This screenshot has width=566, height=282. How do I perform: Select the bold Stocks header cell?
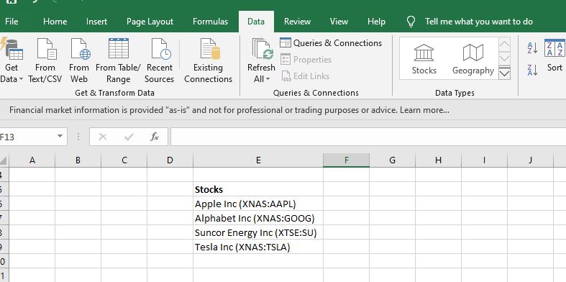tap(258, 190)
